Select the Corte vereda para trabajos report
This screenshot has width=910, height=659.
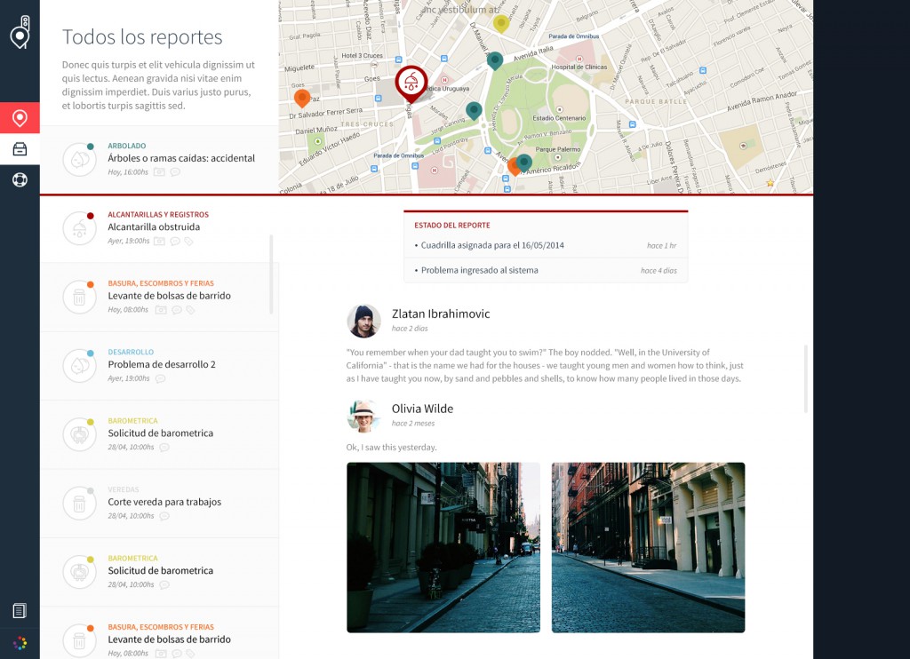[164, 502]
